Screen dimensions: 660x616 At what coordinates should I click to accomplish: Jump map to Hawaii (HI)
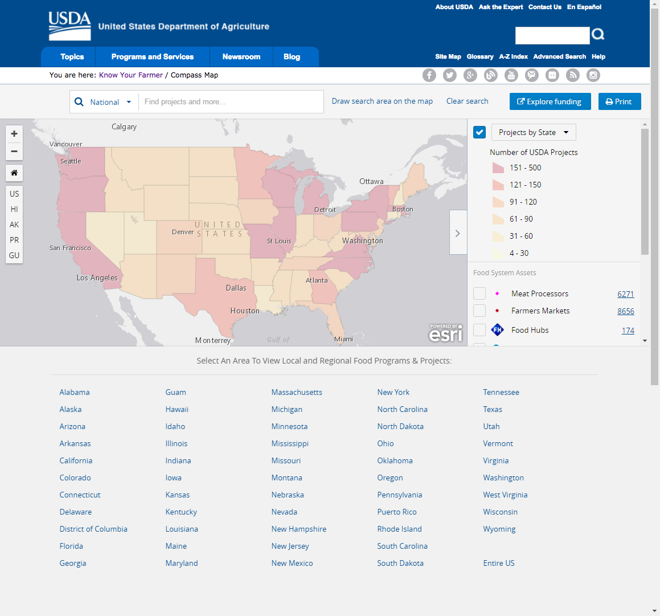click(x=14, y=209)
